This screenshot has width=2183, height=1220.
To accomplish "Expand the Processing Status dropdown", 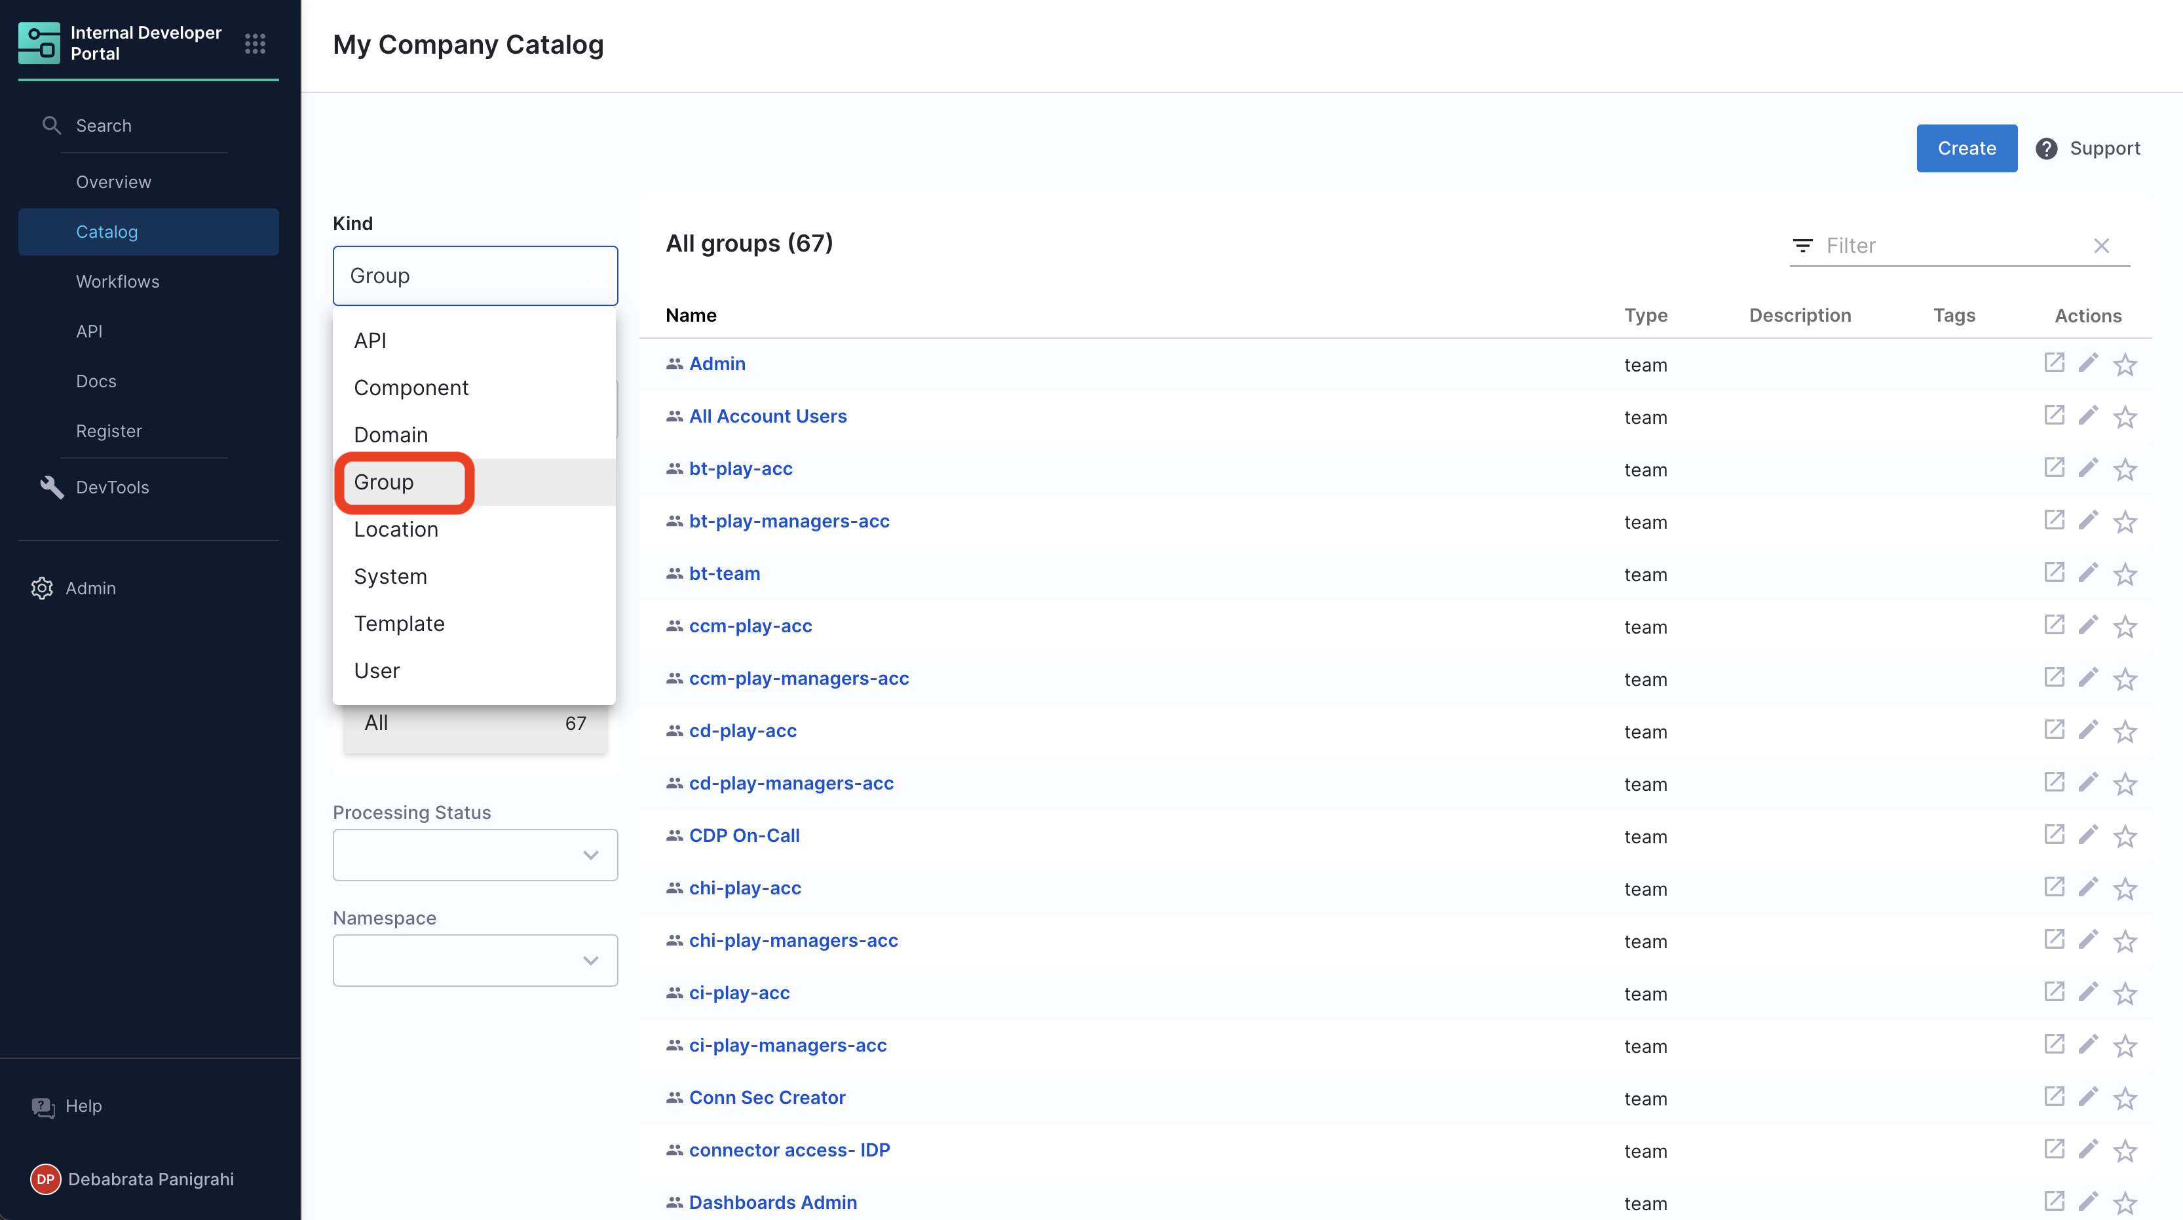I will 474,855.
